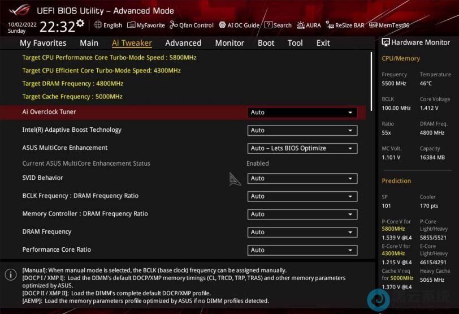Open settings via the gear icon by the clock
This screenshot has height=314, width=459.
tap(80, 24)
